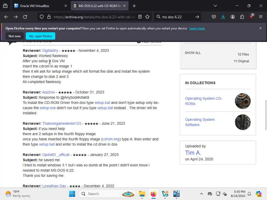Click the page vertical scrollbar thumb
The width and height of the screenshot is (267, 200).
point(266,115)
